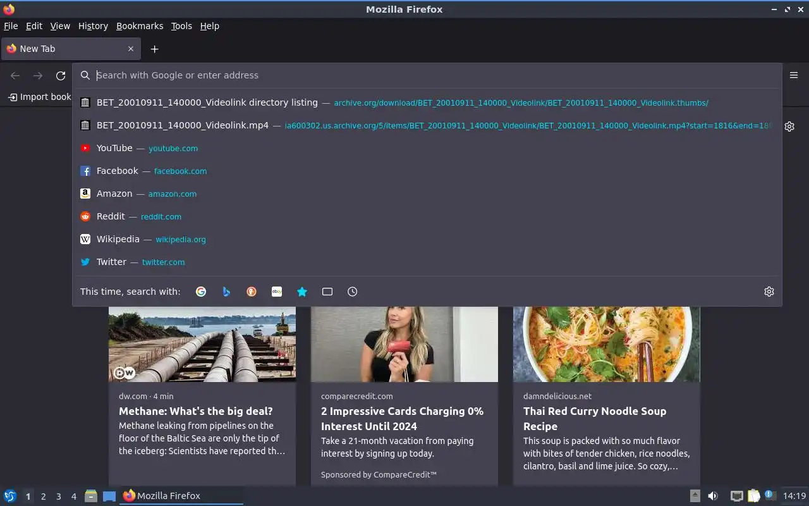Open the clipboard manager tray icon
The height and width of the screenshot is (506, 809).
pyautogui.click(x=753, y=496)
